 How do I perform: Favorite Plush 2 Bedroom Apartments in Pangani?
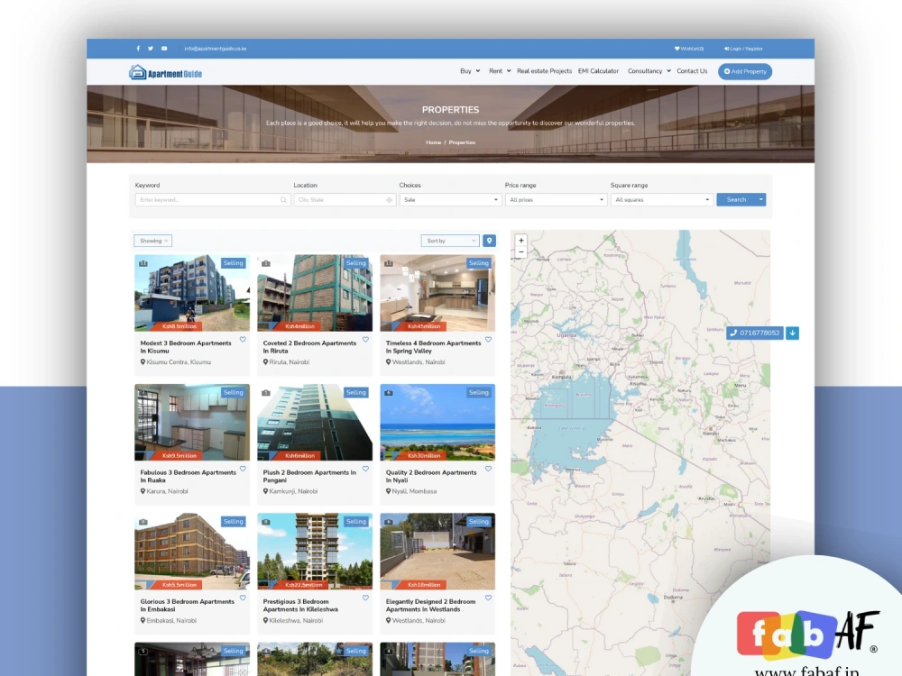click(x=365, y=469)
